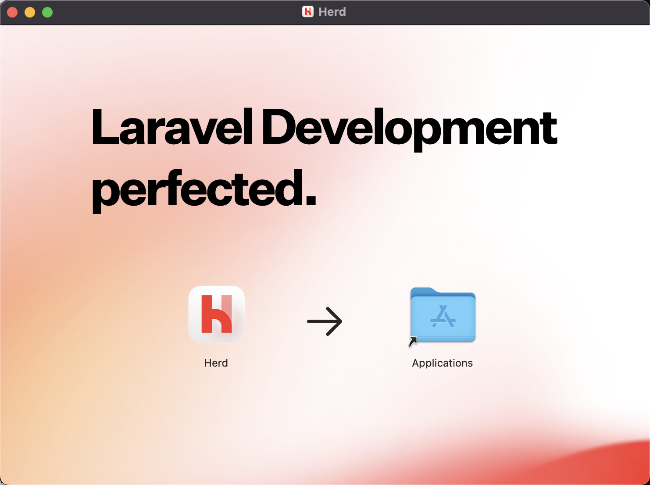This screenshot has width=650, height=485.
Task: Click the Herd window title text
Action: tap(332, 12)
